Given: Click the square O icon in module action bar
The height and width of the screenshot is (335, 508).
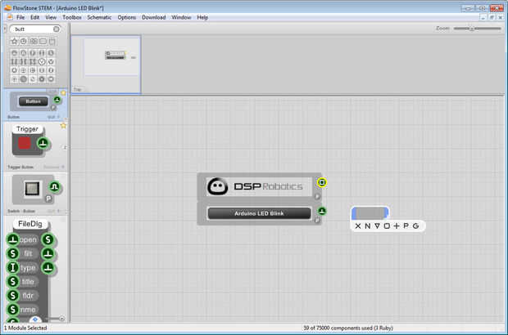Looking at the screenshot, I should pyautogui.click(x=387, y=226).
